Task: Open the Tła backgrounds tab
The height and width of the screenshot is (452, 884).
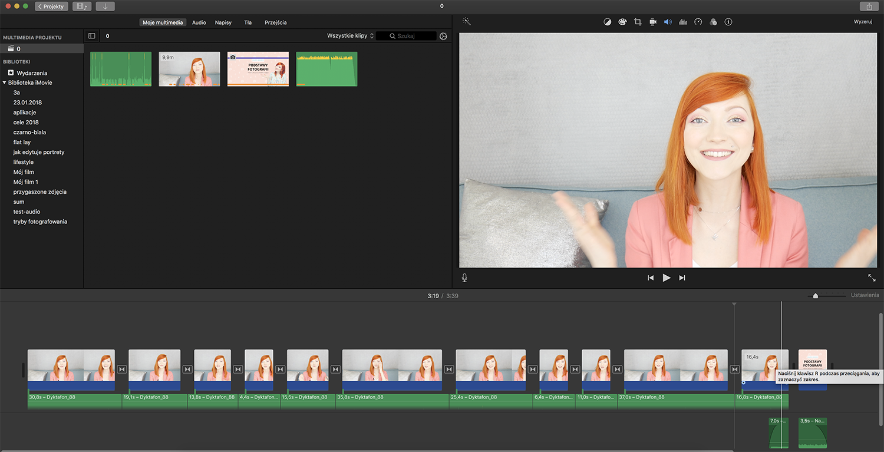Action: pos(248,22)
